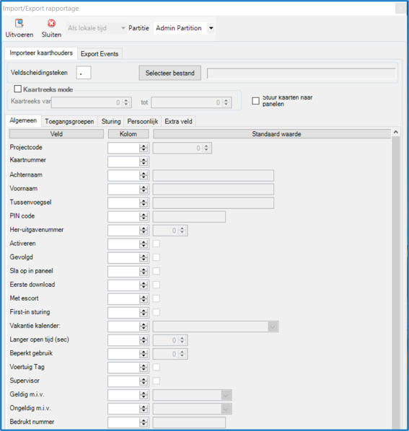409x431 pixels.
Task: Toggle the Activeren default value checkbox
Action: pos(157,244)
